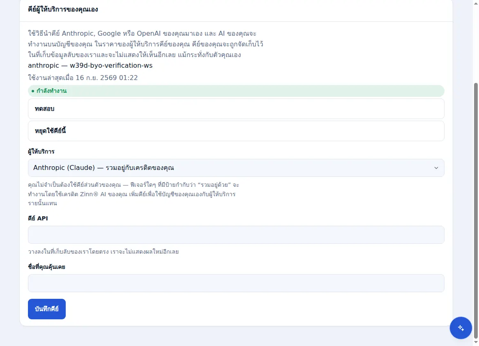Click the last-used date 16 ก.ย. 2569 01:22
This screenshot has width=479, height=346.
(107, 78)
